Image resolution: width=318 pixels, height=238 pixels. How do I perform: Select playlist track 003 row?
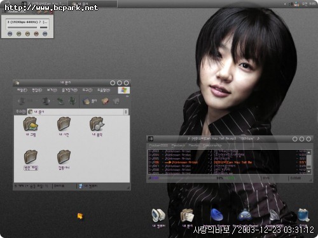[x=227, y=151]
